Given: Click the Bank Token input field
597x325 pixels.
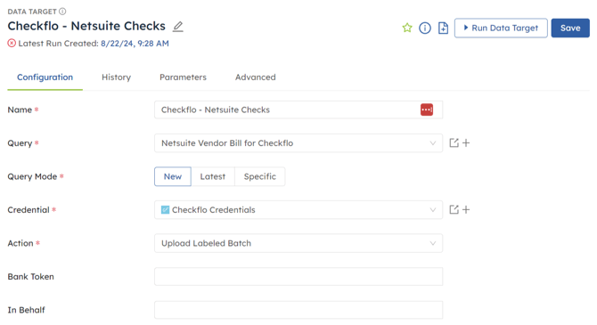Looking at the screenshot, I should 298,277.
